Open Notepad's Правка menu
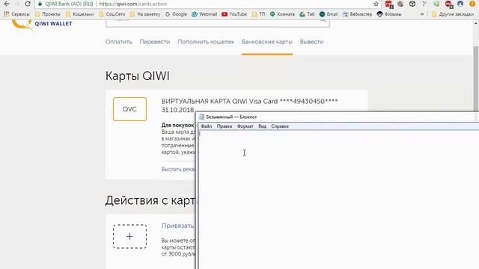Image resolution: width=479 pixels, height=269 pixels. [225, 126]
